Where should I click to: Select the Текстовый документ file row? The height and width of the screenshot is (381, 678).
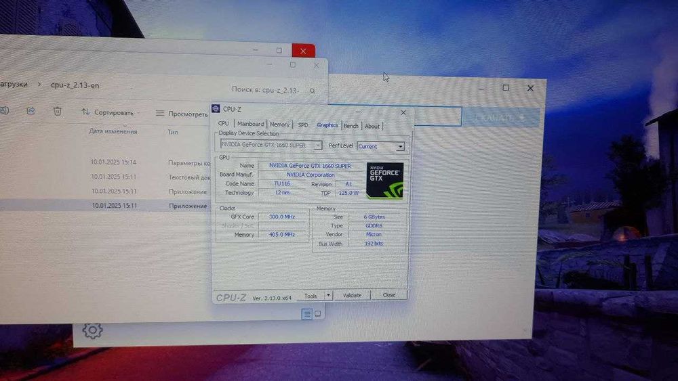pos(106,177)
